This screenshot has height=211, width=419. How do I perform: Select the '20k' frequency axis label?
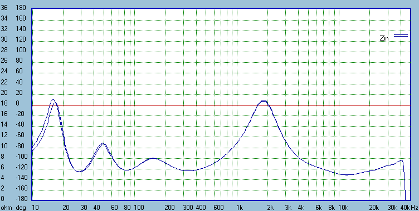374,208
